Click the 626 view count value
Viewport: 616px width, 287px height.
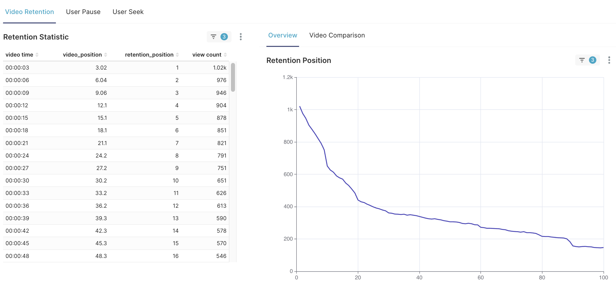[221, 193]
